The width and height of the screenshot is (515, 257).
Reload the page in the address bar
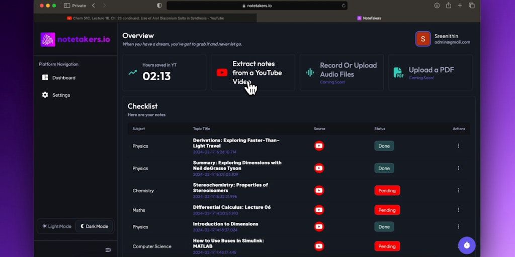344,6
